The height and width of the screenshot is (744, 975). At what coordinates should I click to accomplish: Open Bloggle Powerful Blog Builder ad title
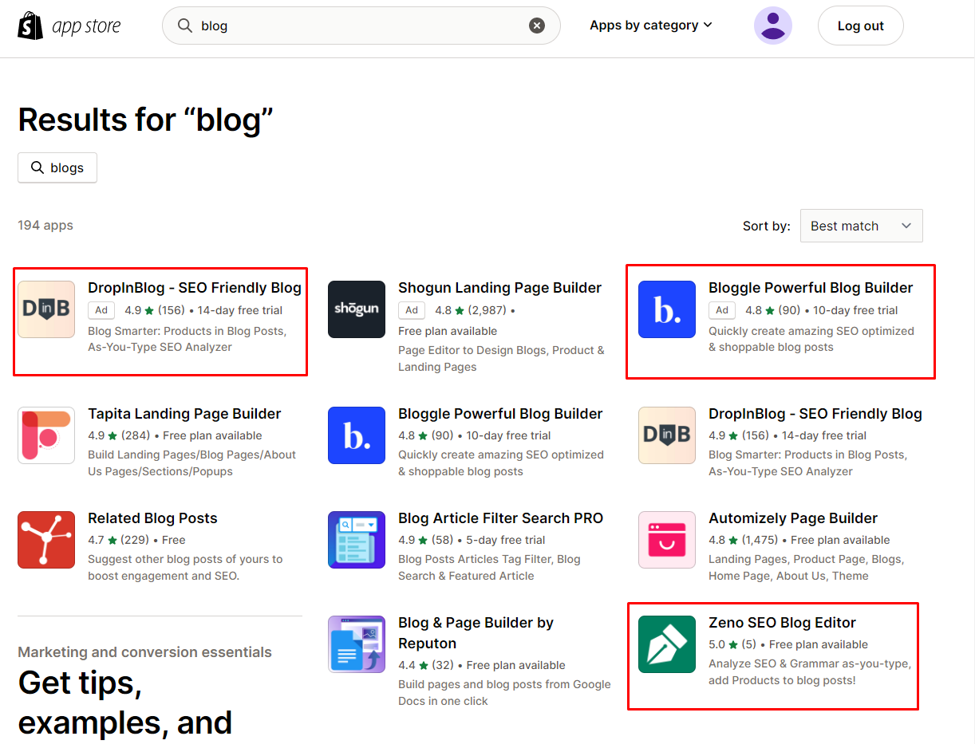tap(811, 288)
